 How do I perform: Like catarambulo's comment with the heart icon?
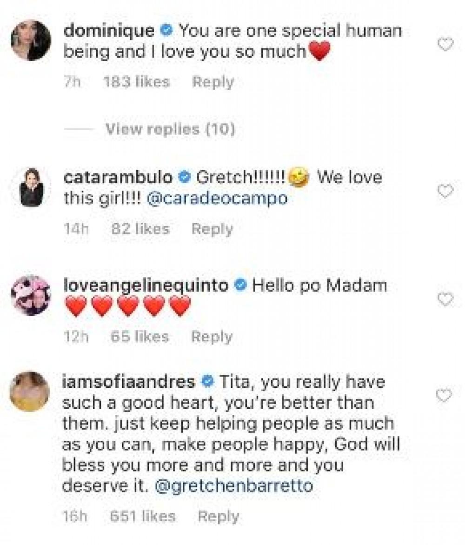[x=445, y=191]
